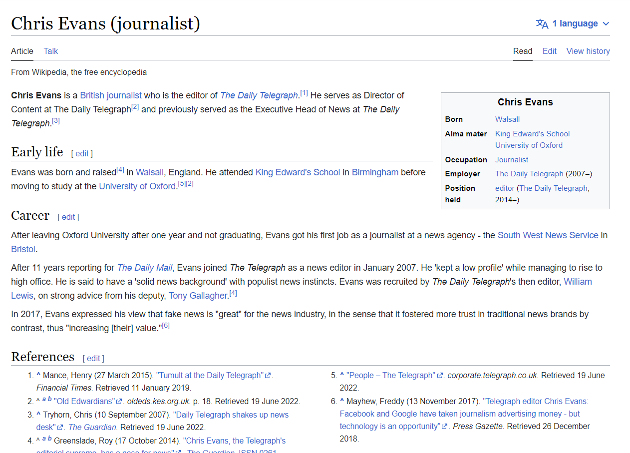630x453 pixels.
Task: Visit the Birmingham article link
Action: pos(375,172)
